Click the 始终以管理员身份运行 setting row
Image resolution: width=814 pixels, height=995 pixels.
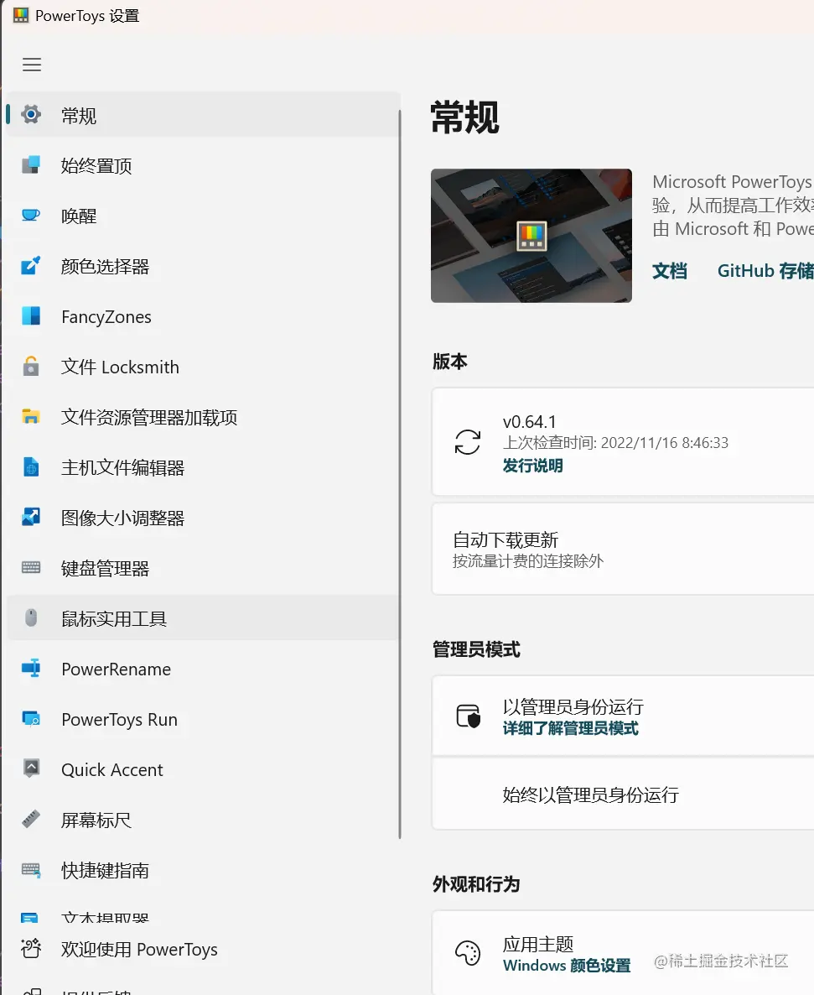coord(623,793)
